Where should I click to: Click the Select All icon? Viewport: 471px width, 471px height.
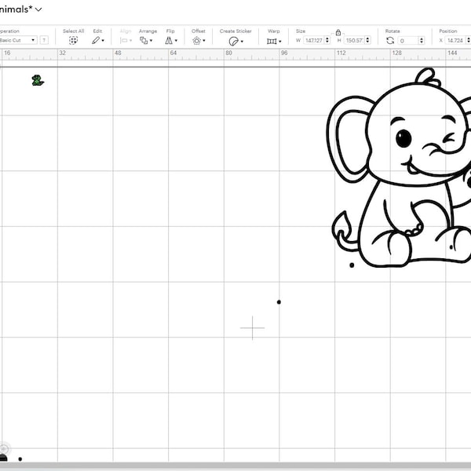pos(73,40)
